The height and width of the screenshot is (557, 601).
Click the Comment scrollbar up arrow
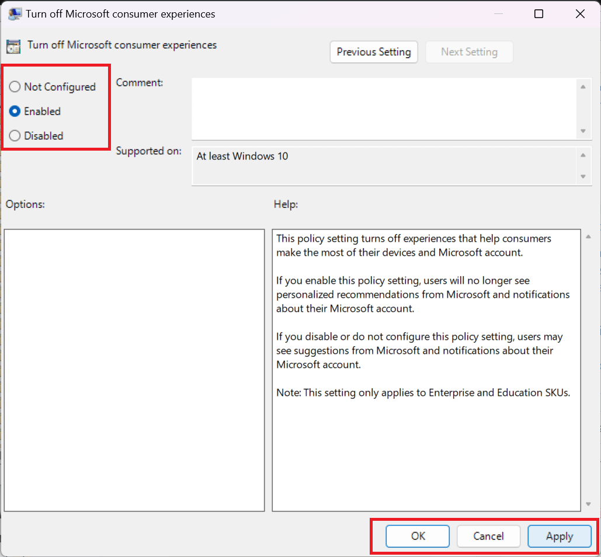pos(583,86)
